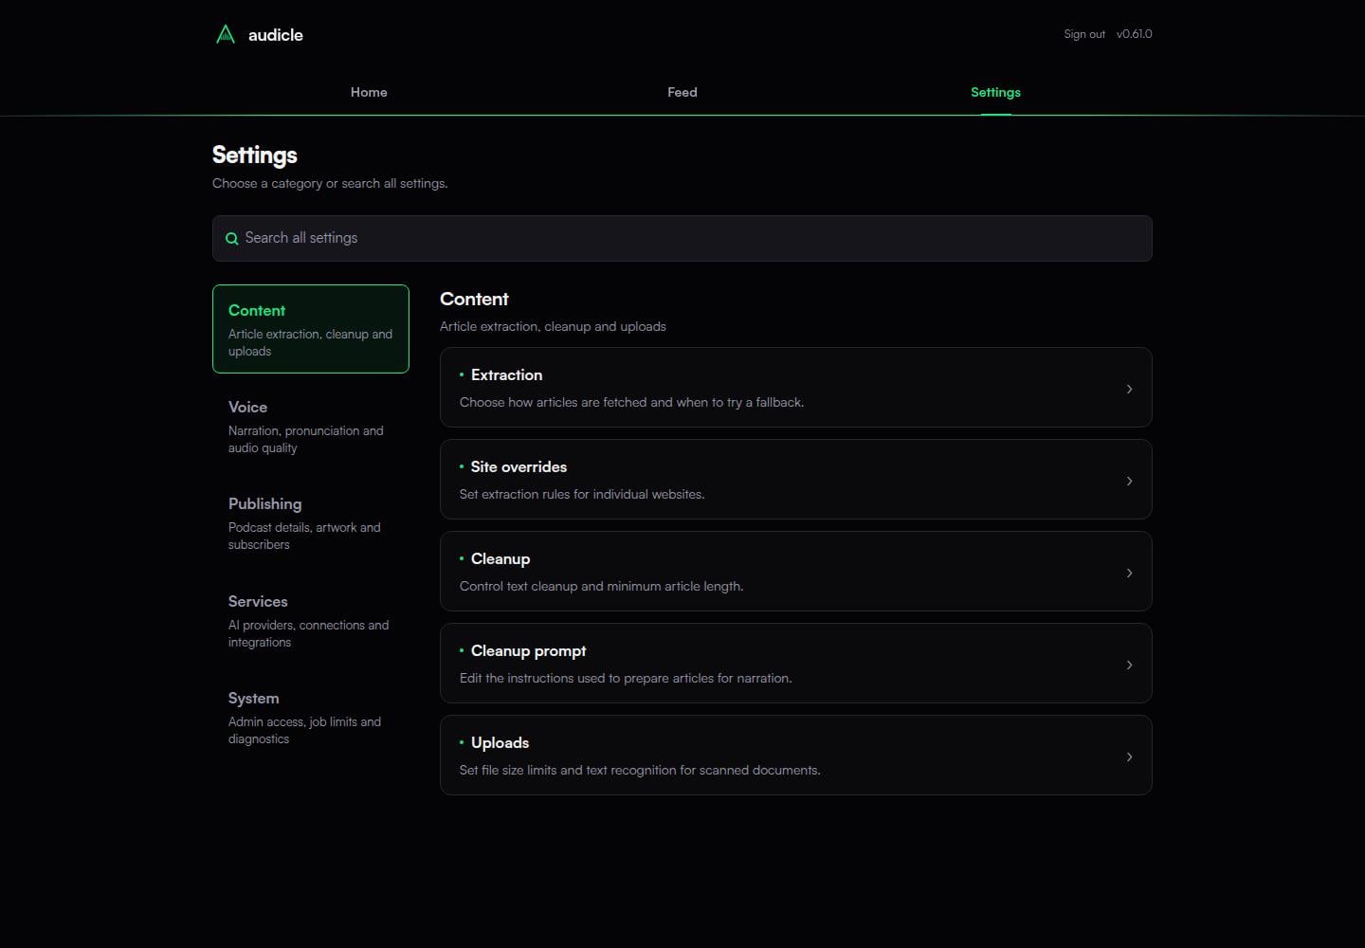The height and width of the screenshot is (948, 1365).
Task: Open the Cleanup prompt card
Action: coord(796,663)
